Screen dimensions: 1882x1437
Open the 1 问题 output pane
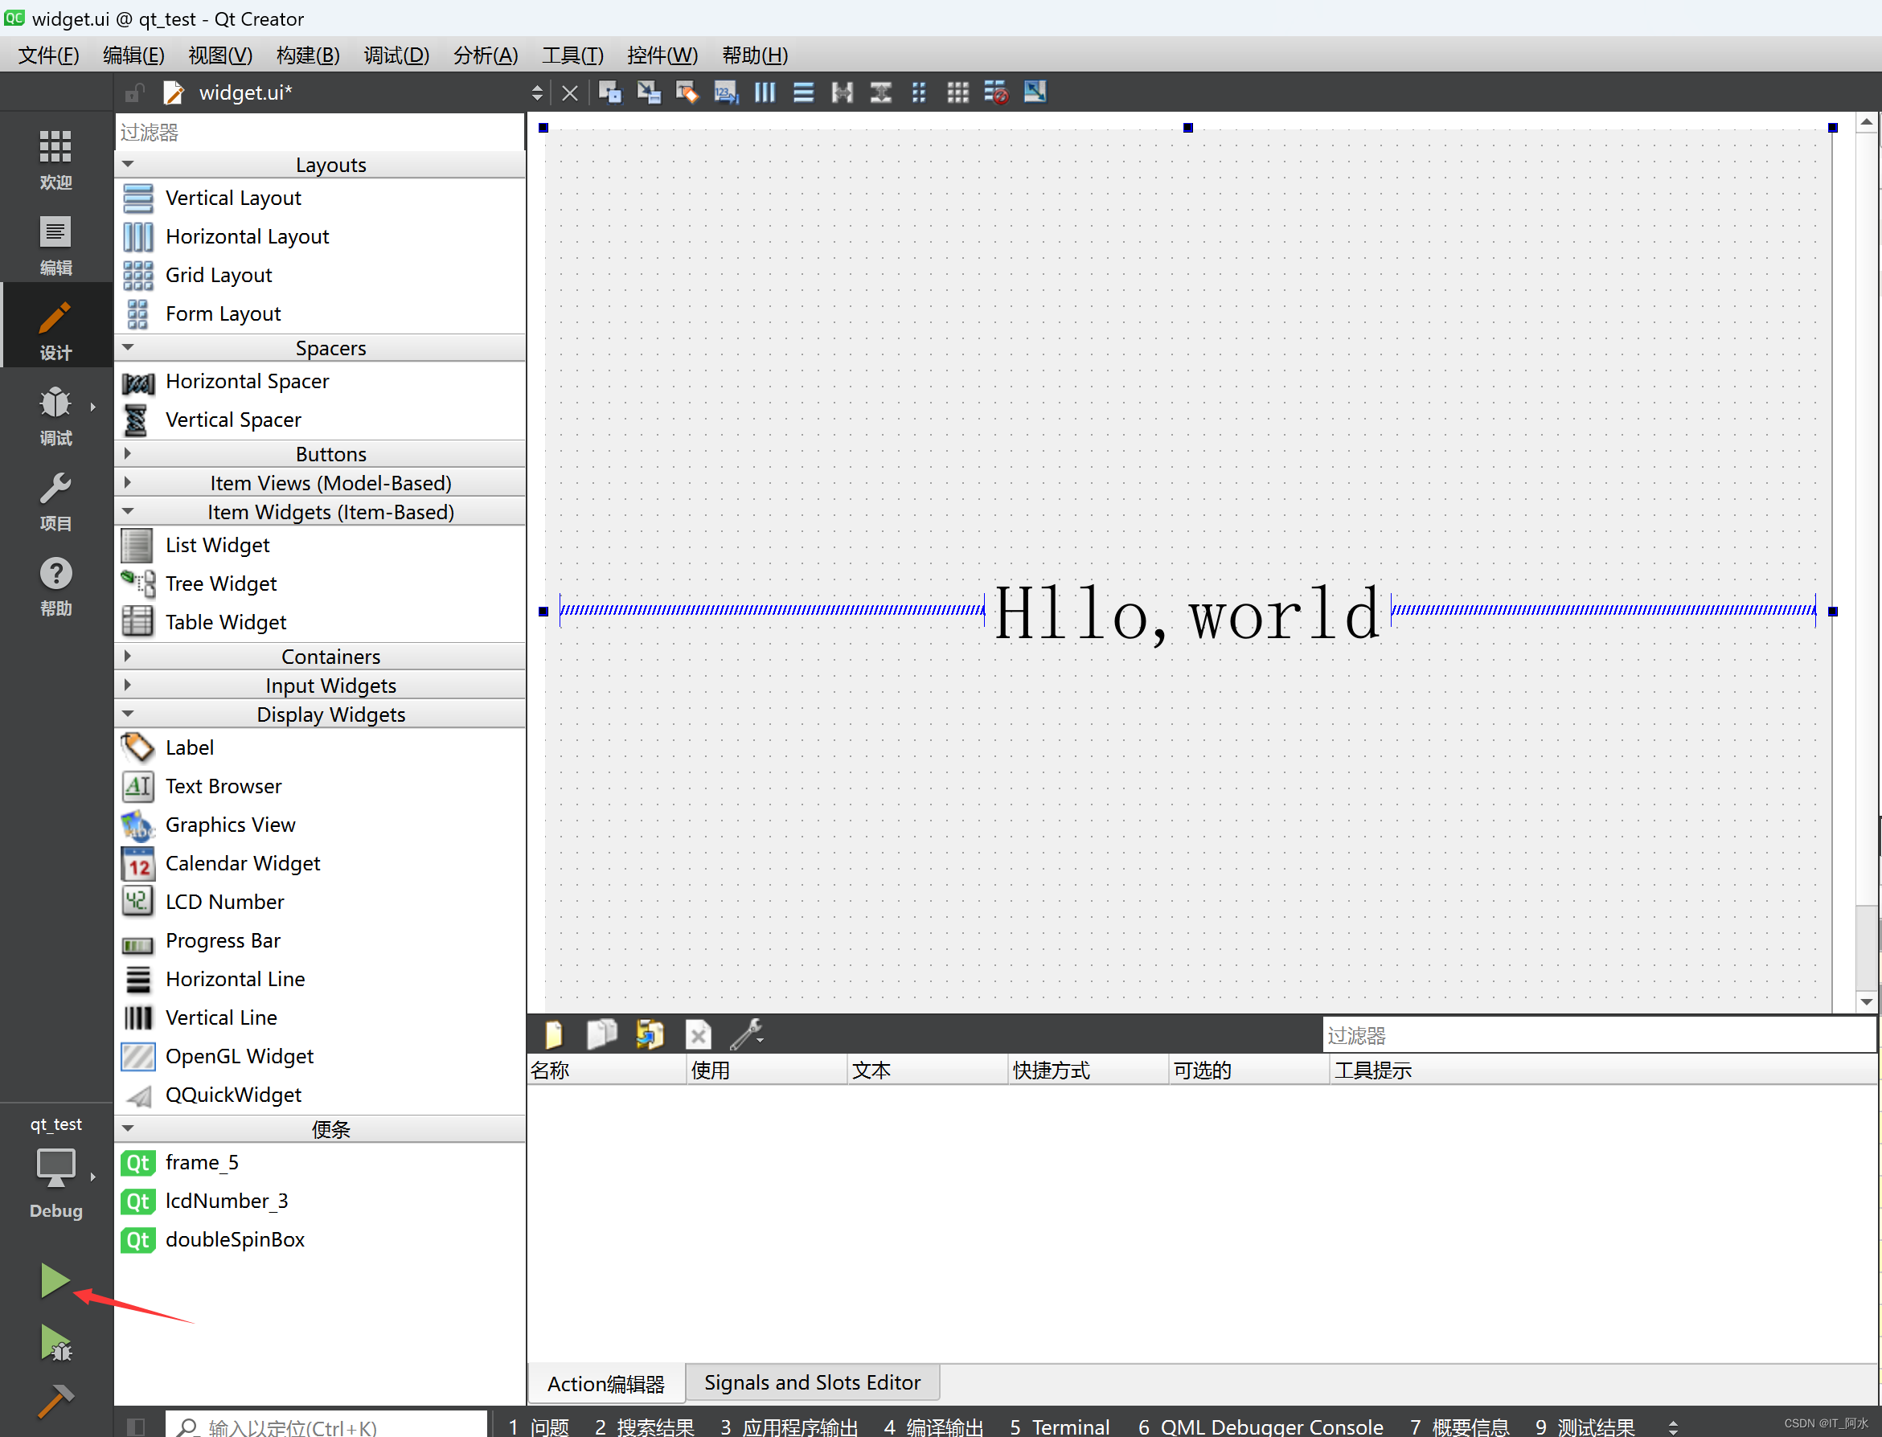539,1426
